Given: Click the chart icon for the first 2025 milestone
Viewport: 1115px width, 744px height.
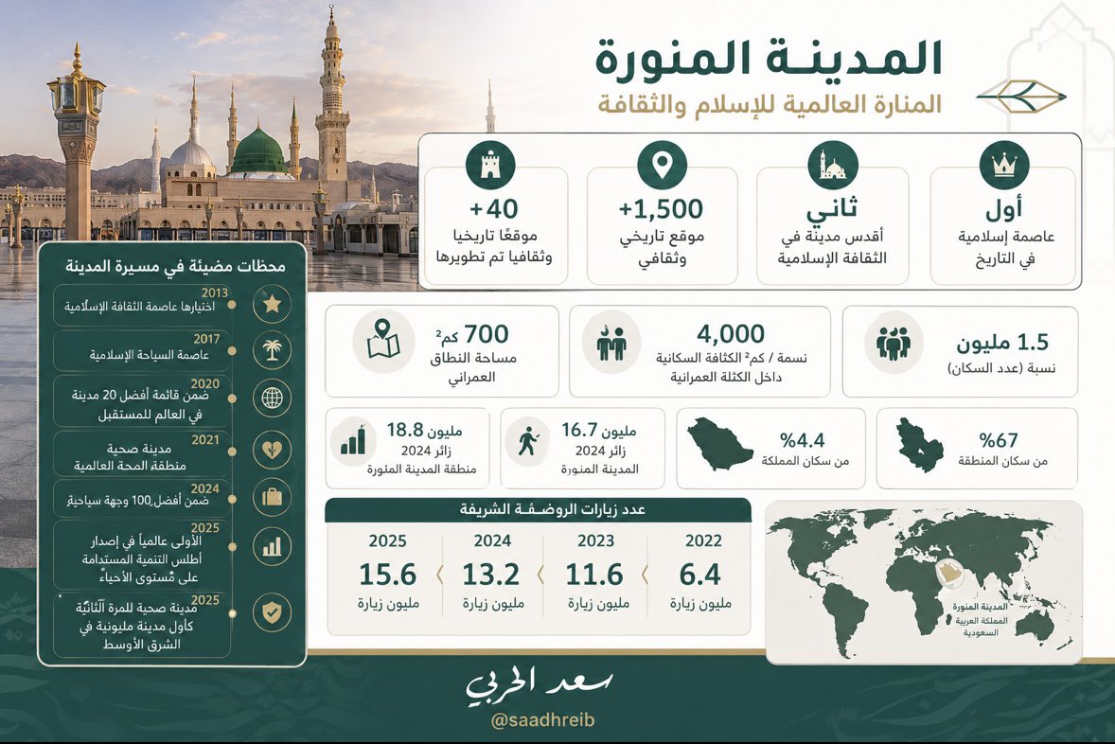Looking at the screenshot, I should (x=272, y=547).
